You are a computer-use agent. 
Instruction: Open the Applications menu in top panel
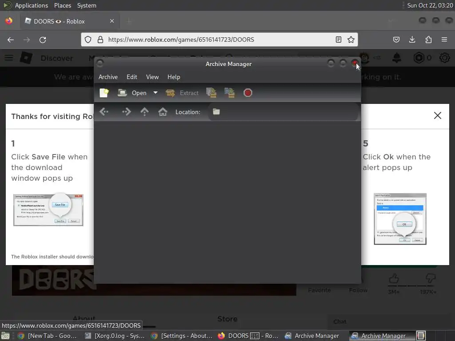pos(32,5)
